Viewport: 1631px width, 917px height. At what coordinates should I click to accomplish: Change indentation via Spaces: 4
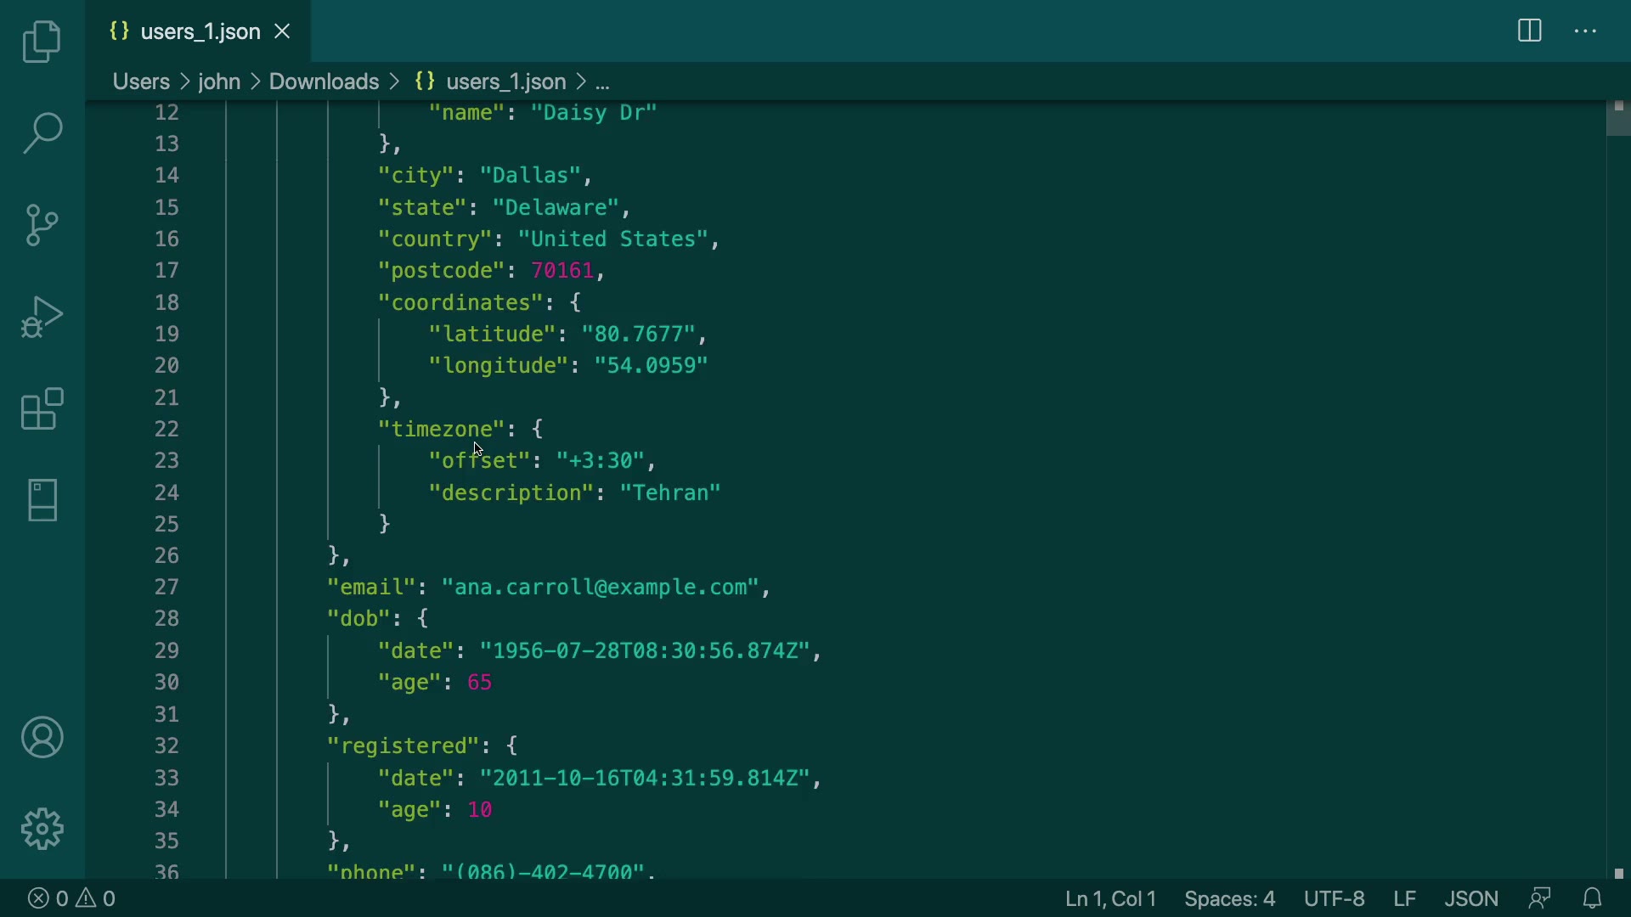pos(1229,898)
